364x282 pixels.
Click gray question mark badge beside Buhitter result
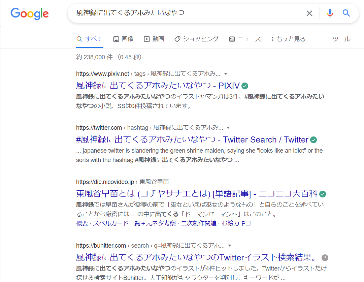tap(325, 258)
